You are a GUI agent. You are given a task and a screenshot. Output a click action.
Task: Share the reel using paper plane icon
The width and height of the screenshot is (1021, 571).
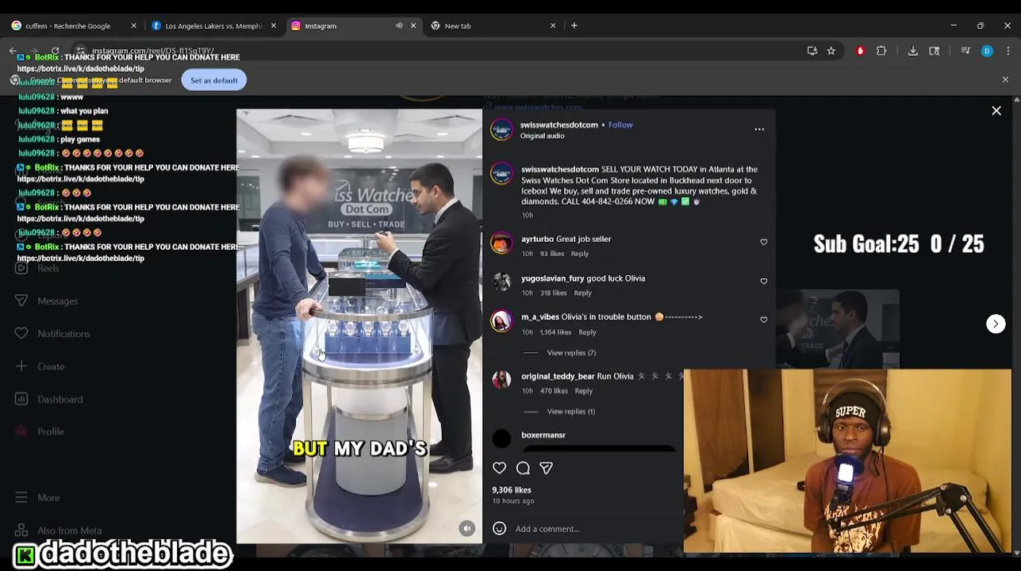point(546,468)
